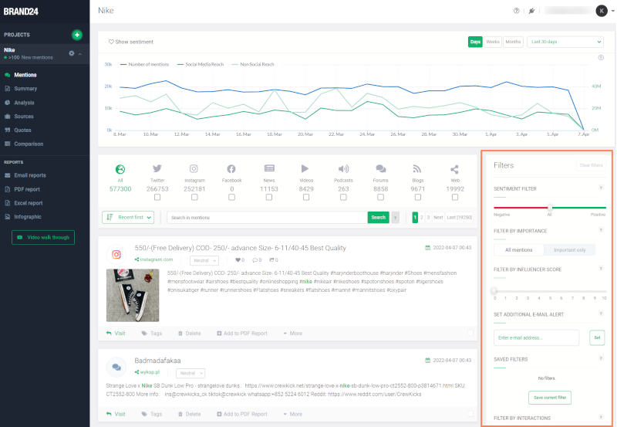Select Important only filter
This screenshot has width=617, height=427.
[x=569, y=249]
